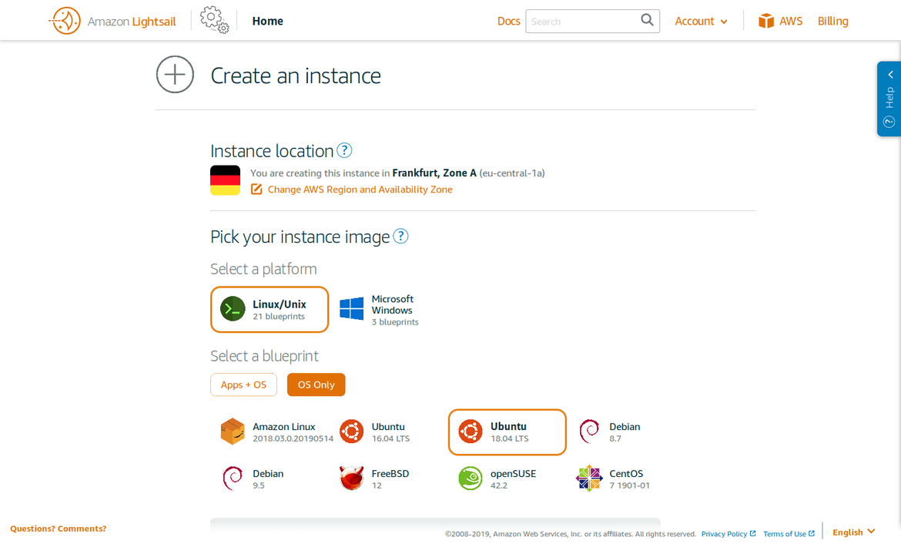Choose Ubuntu 16.04 LTS blueprint
Screen dimensions: 901x544
pyautogui.click(x=388, y=432)
